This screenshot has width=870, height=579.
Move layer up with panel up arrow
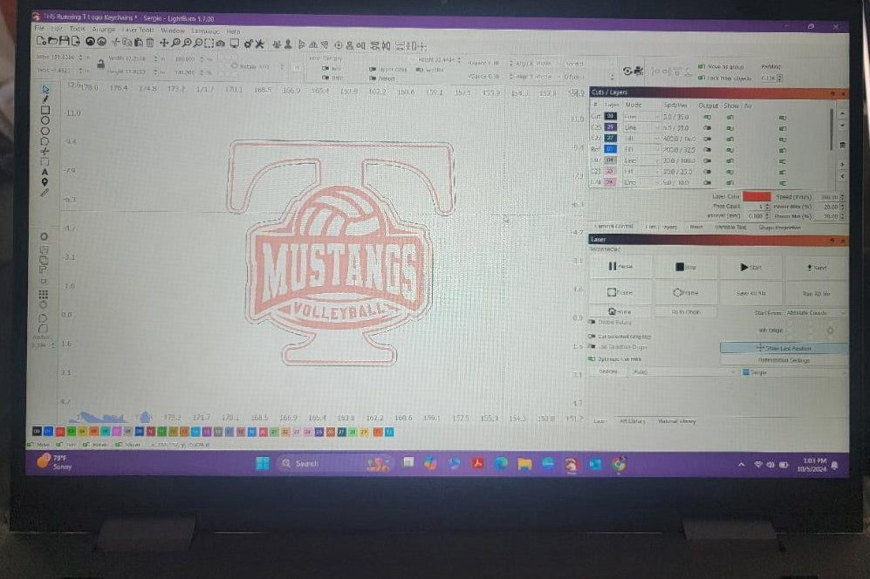(x=842, y=113)
